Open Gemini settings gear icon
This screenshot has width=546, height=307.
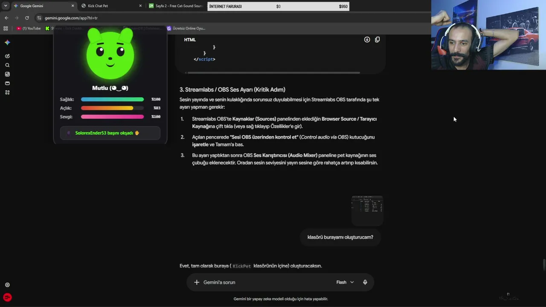[7, 285]
